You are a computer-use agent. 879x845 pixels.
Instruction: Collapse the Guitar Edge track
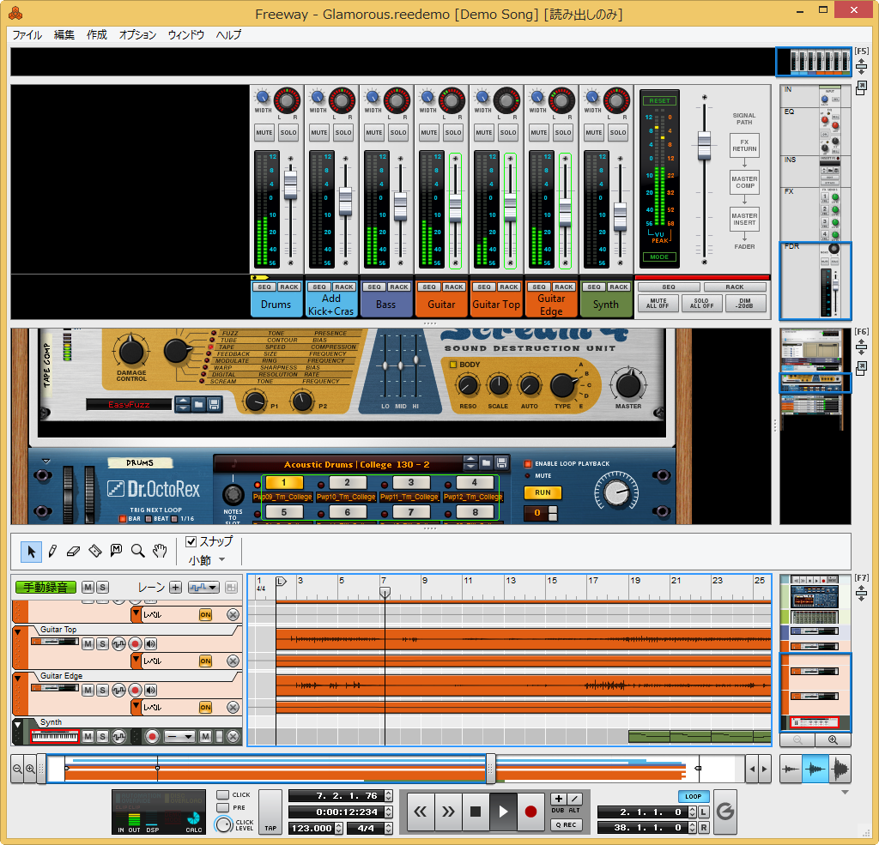[x=17, y=678]
